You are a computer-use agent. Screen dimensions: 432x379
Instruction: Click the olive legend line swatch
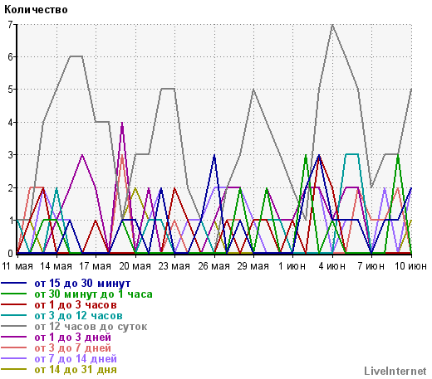pyautogui.click(x=14, y=369)
